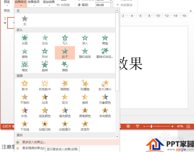
Task: Pick the 形状 shape entrance effect
Action: coord(45,53)
